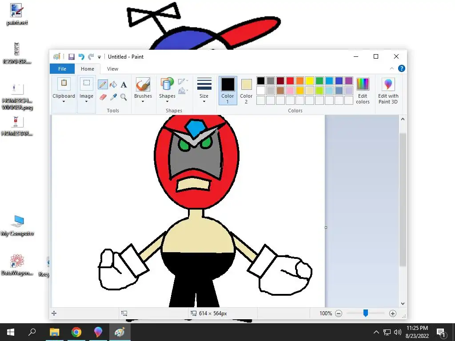Select the Eraser tool
The height and width of the screenshot is (341, 455).
point(103,97)
